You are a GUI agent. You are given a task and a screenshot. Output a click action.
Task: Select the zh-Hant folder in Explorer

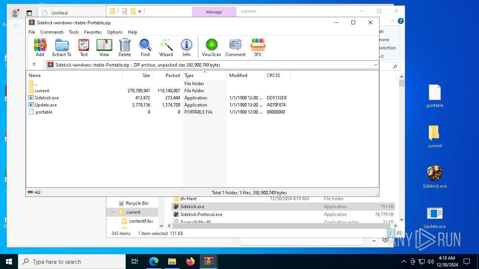283,199
